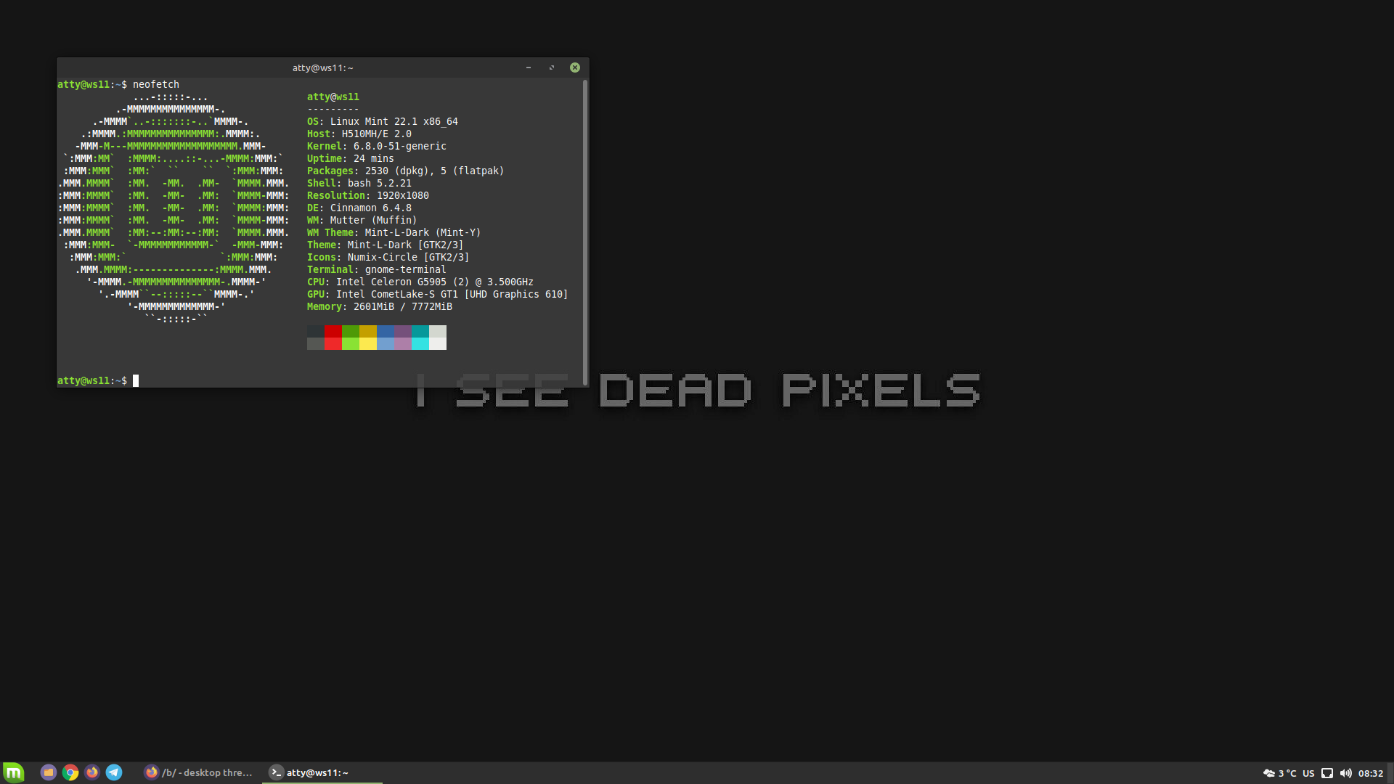Click the show desktop strip at panel edge

(x=1390, y=773)
